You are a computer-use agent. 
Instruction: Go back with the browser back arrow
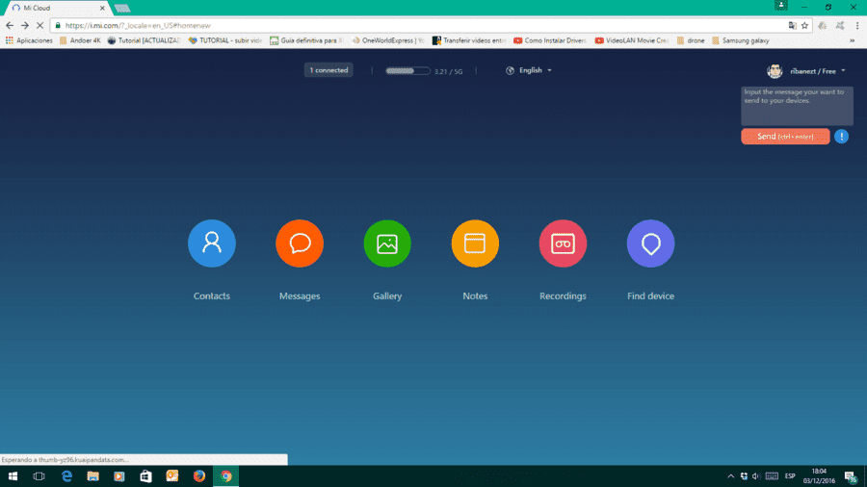pos(10,25)
